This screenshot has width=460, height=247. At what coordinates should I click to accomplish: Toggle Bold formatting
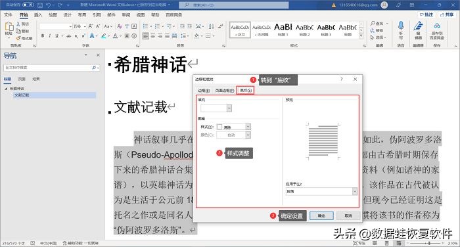43,35
